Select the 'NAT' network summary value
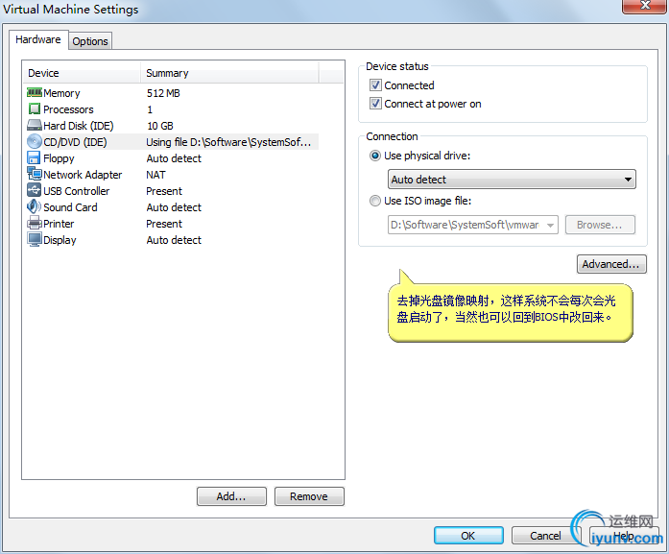 (155, 175)
